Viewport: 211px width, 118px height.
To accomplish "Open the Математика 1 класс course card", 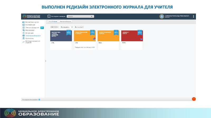I will pyautogui.click(x=61, y=40).
